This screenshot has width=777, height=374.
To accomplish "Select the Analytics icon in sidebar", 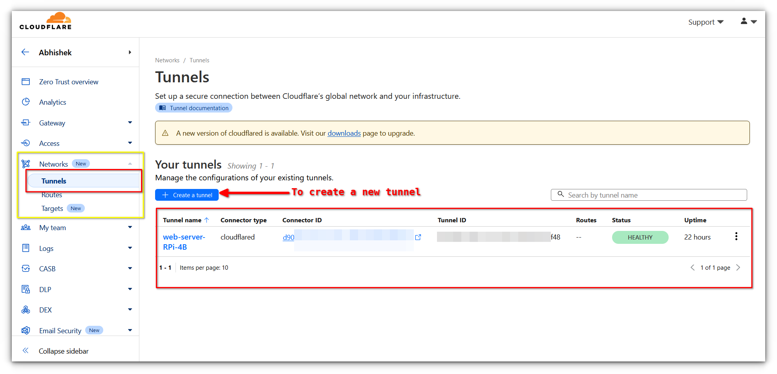I will [26, 102].
